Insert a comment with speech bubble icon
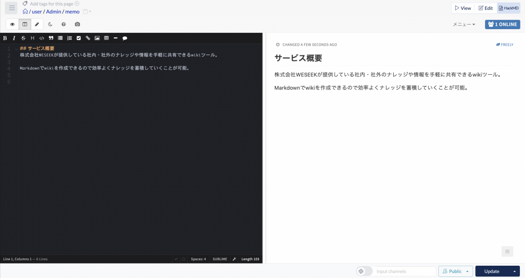The width and height of the screenshot is (525, 279). 125,38
